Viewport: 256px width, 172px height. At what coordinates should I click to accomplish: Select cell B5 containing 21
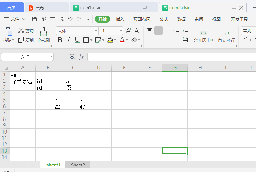[x=48, y=100]
